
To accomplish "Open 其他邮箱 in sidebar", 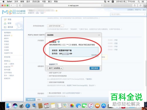I will pyautogui.click(x=7, y=57).
